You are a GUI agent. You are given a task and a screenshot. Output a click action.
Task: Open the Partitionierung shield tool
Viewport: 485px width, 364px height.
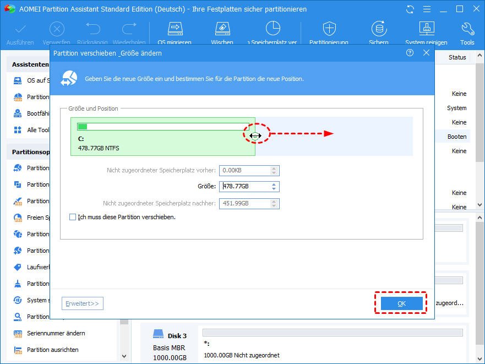tap(329, 29)
